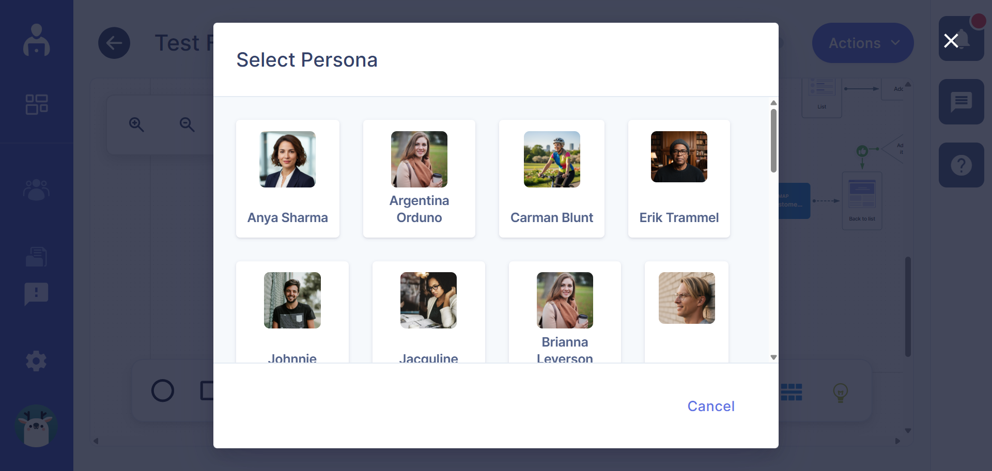The height and width of the screenshot is (471, 992).
Task: Select Erik Trammel as persona
Action: pos(679,179)
